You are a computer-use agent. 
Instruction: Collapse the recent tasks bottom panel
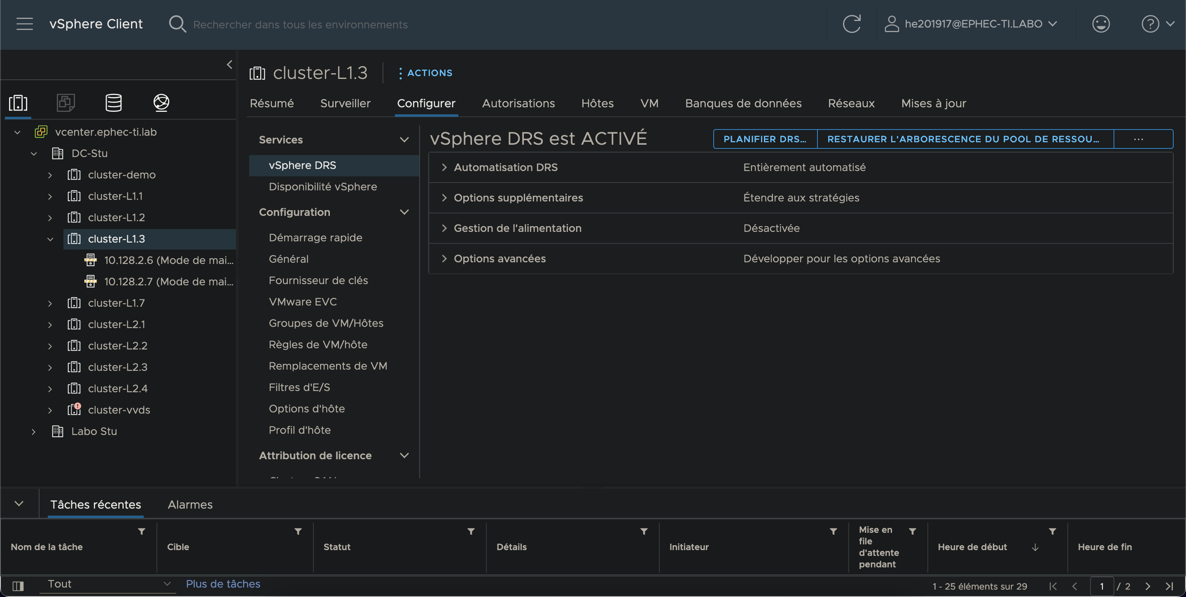coord(19,504)
